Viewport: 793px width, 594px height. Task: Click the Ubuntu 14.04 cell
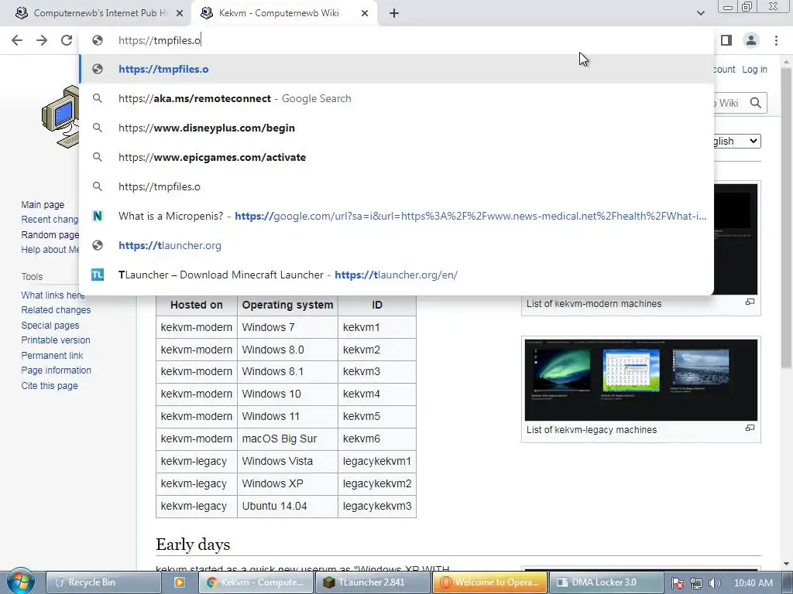click(x=287, y=506)
